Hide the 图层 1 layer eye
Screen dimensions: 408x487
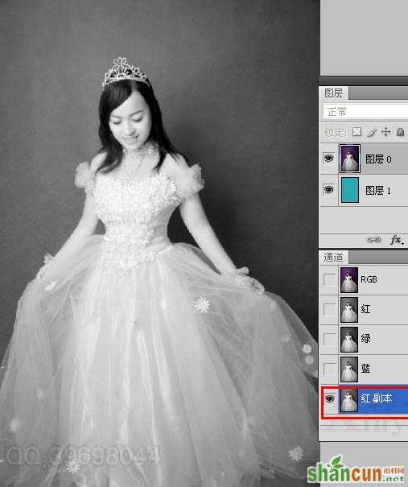coord(328,189)
